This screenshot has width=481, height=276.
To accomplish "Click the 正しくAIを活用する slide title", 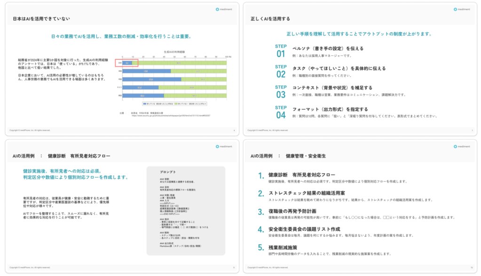I will point(270,19).
